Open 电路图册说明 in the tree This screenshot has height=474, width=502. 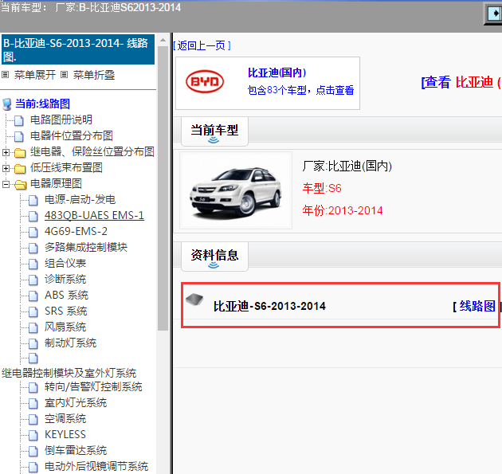click(x=61, y=120)
